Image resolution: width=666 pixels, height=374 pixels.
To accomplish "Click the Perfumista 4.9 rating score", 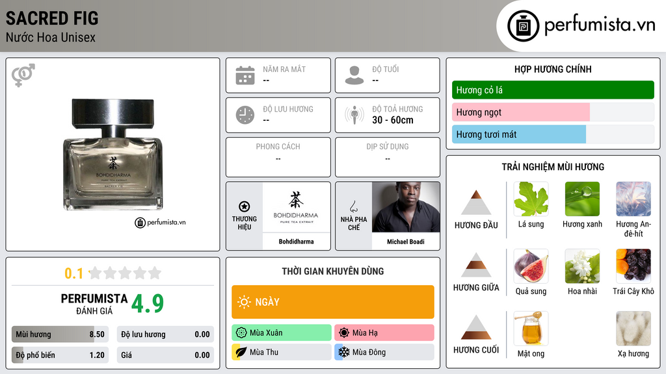I will (147, 304).
